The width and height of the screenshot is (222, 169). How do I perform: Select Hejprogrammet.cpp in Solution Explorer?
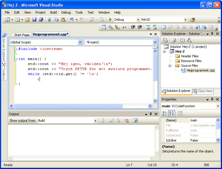[x=200, y=70]
